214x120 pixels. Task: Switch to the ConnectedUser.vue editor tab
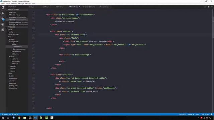coord(89,7)
